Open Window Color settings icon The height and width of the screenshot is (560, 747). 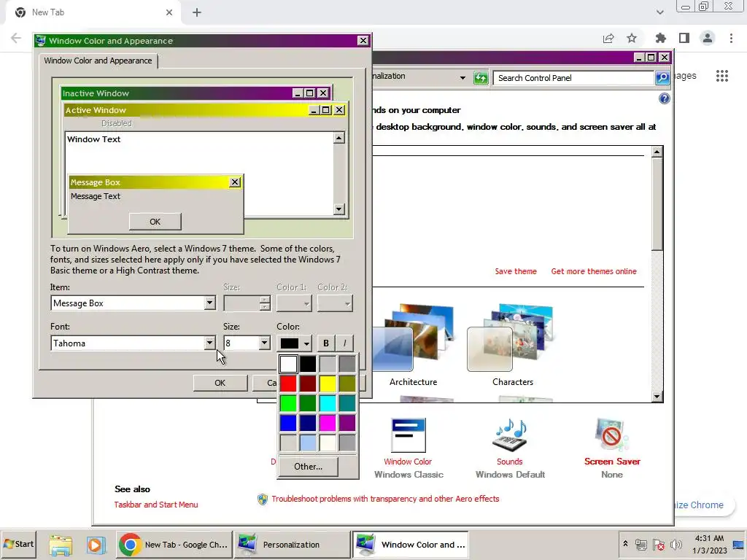(x=409, y=435)
